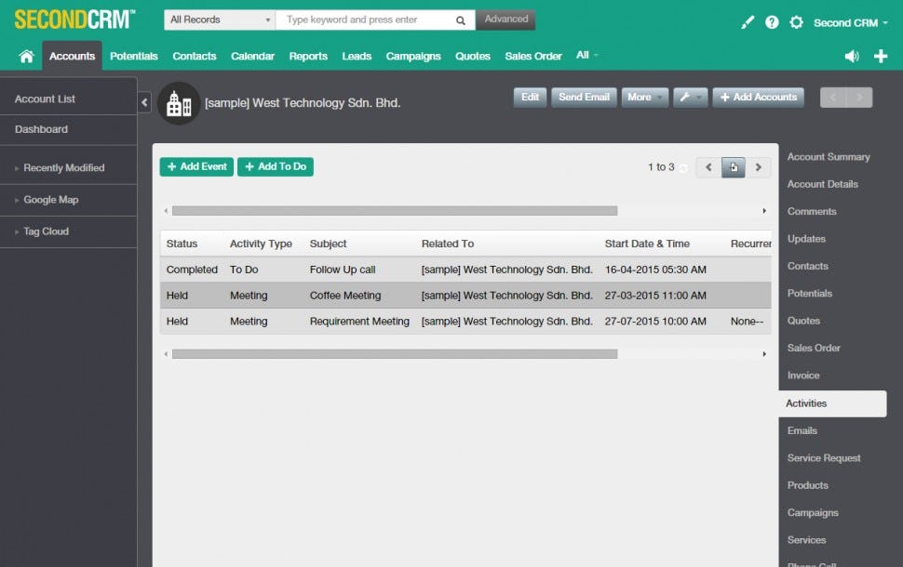Open the Home icon in the navigation bar

(26, 56)
